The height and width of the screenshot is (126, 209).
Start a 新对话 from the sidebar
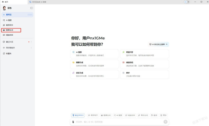coord(17,15)
